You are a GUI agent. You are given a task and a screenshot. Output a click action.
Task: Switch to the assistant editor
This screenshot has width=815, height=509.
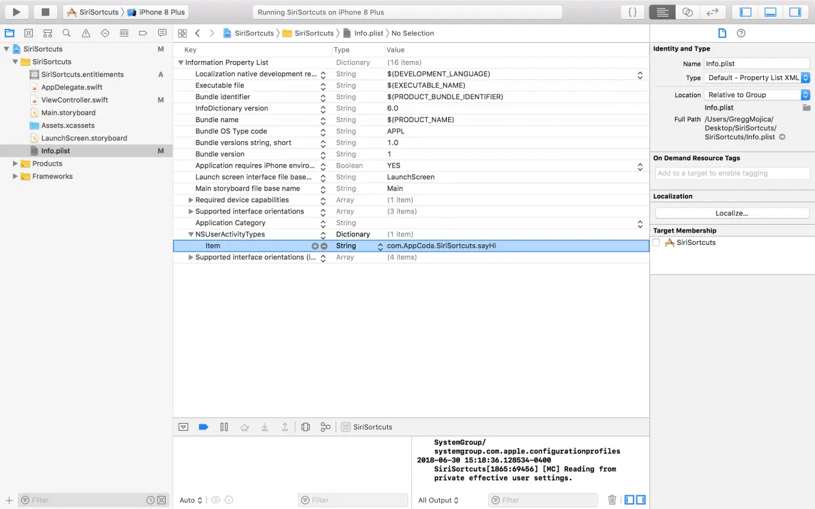687,12
